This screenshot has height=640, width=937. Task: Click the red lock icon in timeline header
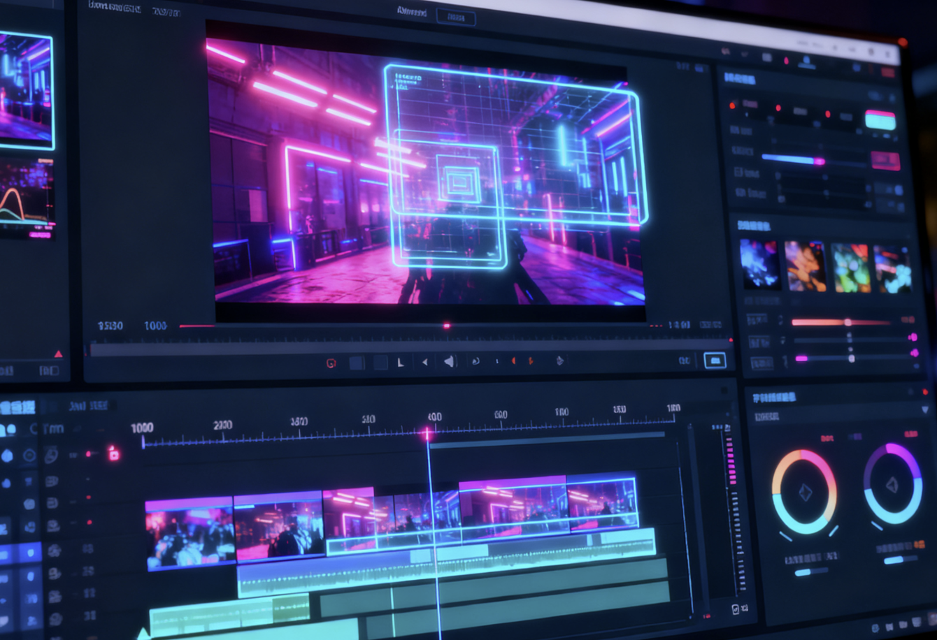click(x=113, y=454)
